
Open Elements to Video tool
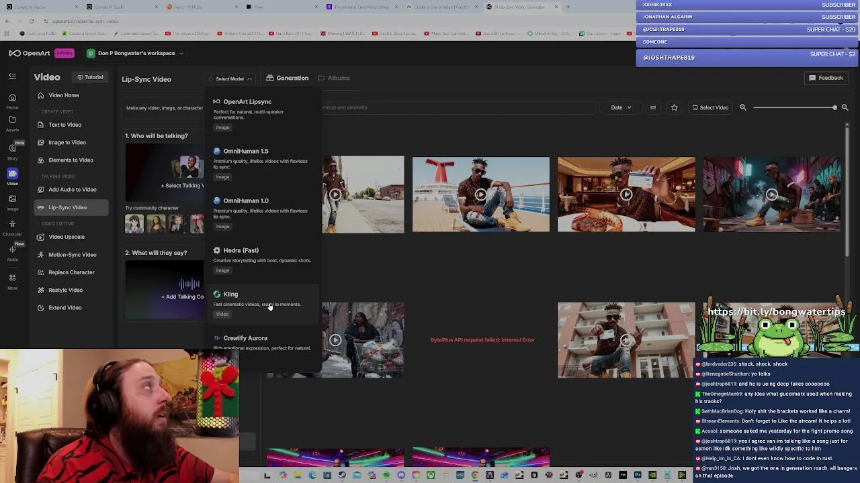pyautogui.click(x=71, y=160)
